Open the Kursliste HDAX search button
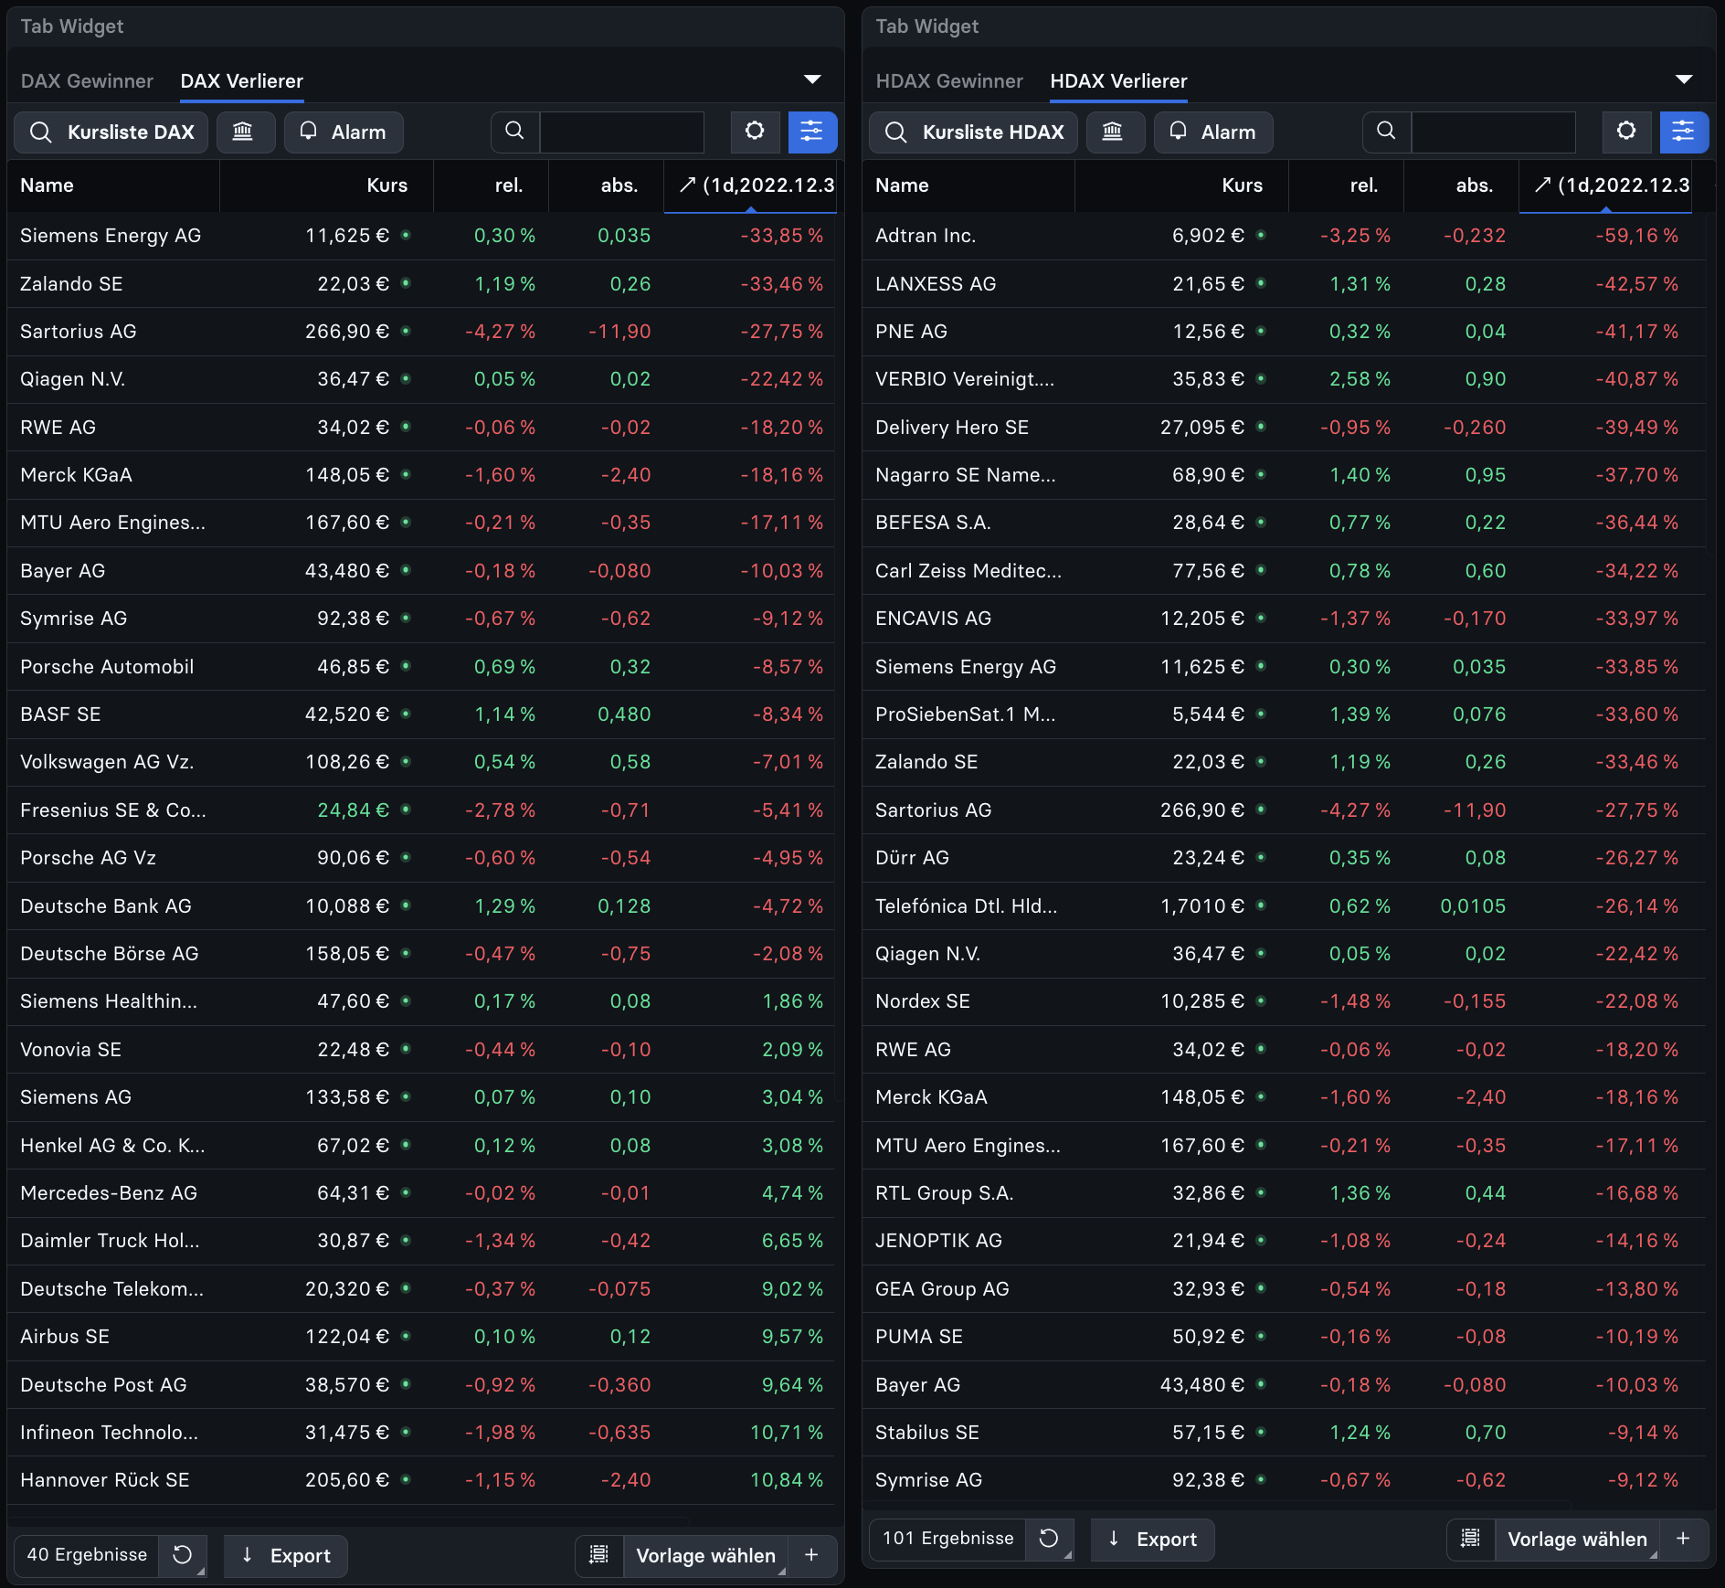1725x1588 pixels. click(x=974, y=132)
